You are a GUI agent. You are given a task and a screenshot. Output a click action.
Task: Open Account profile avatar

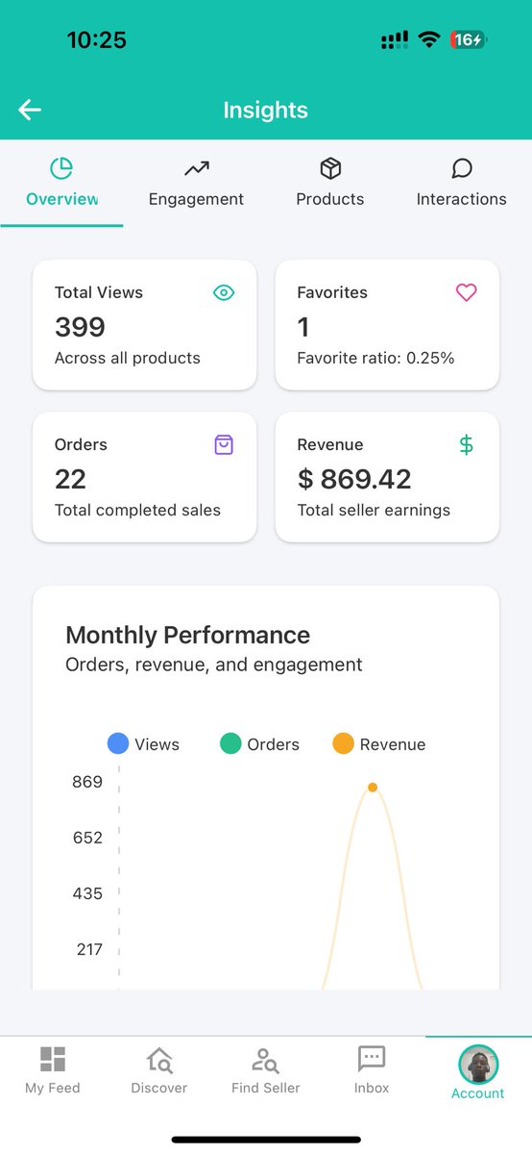point(478,1065)
